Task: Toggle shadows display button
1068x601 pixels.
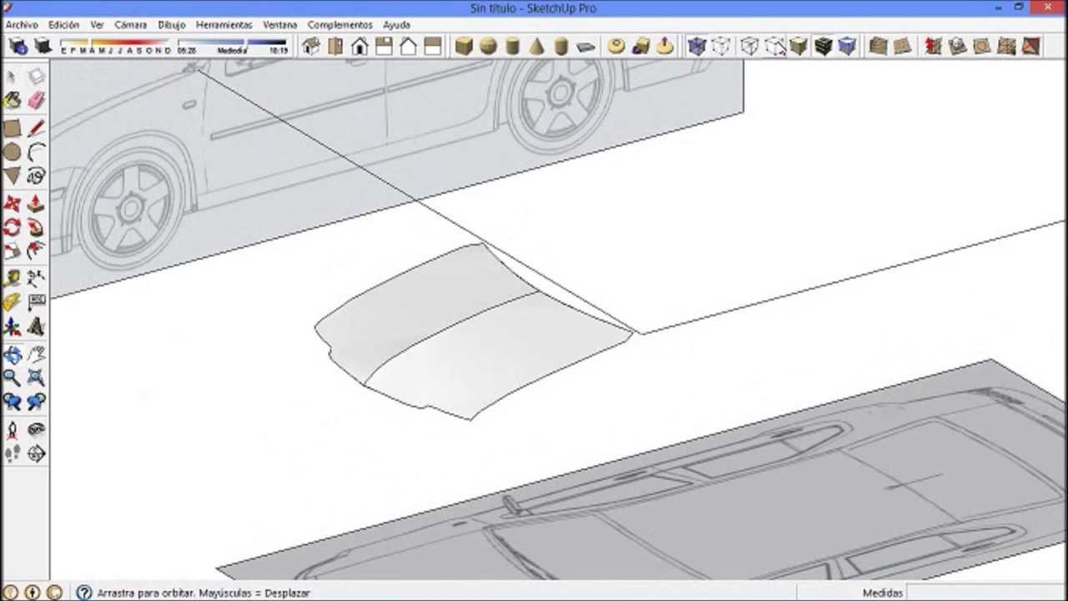Action: [x=43, y=47]
